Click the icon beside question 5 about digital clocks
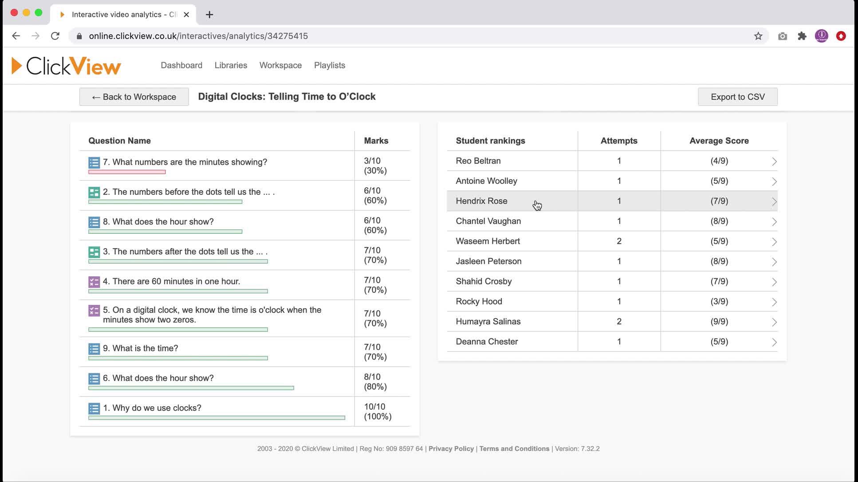The image size is (858, 482). (x=94, y=311)
